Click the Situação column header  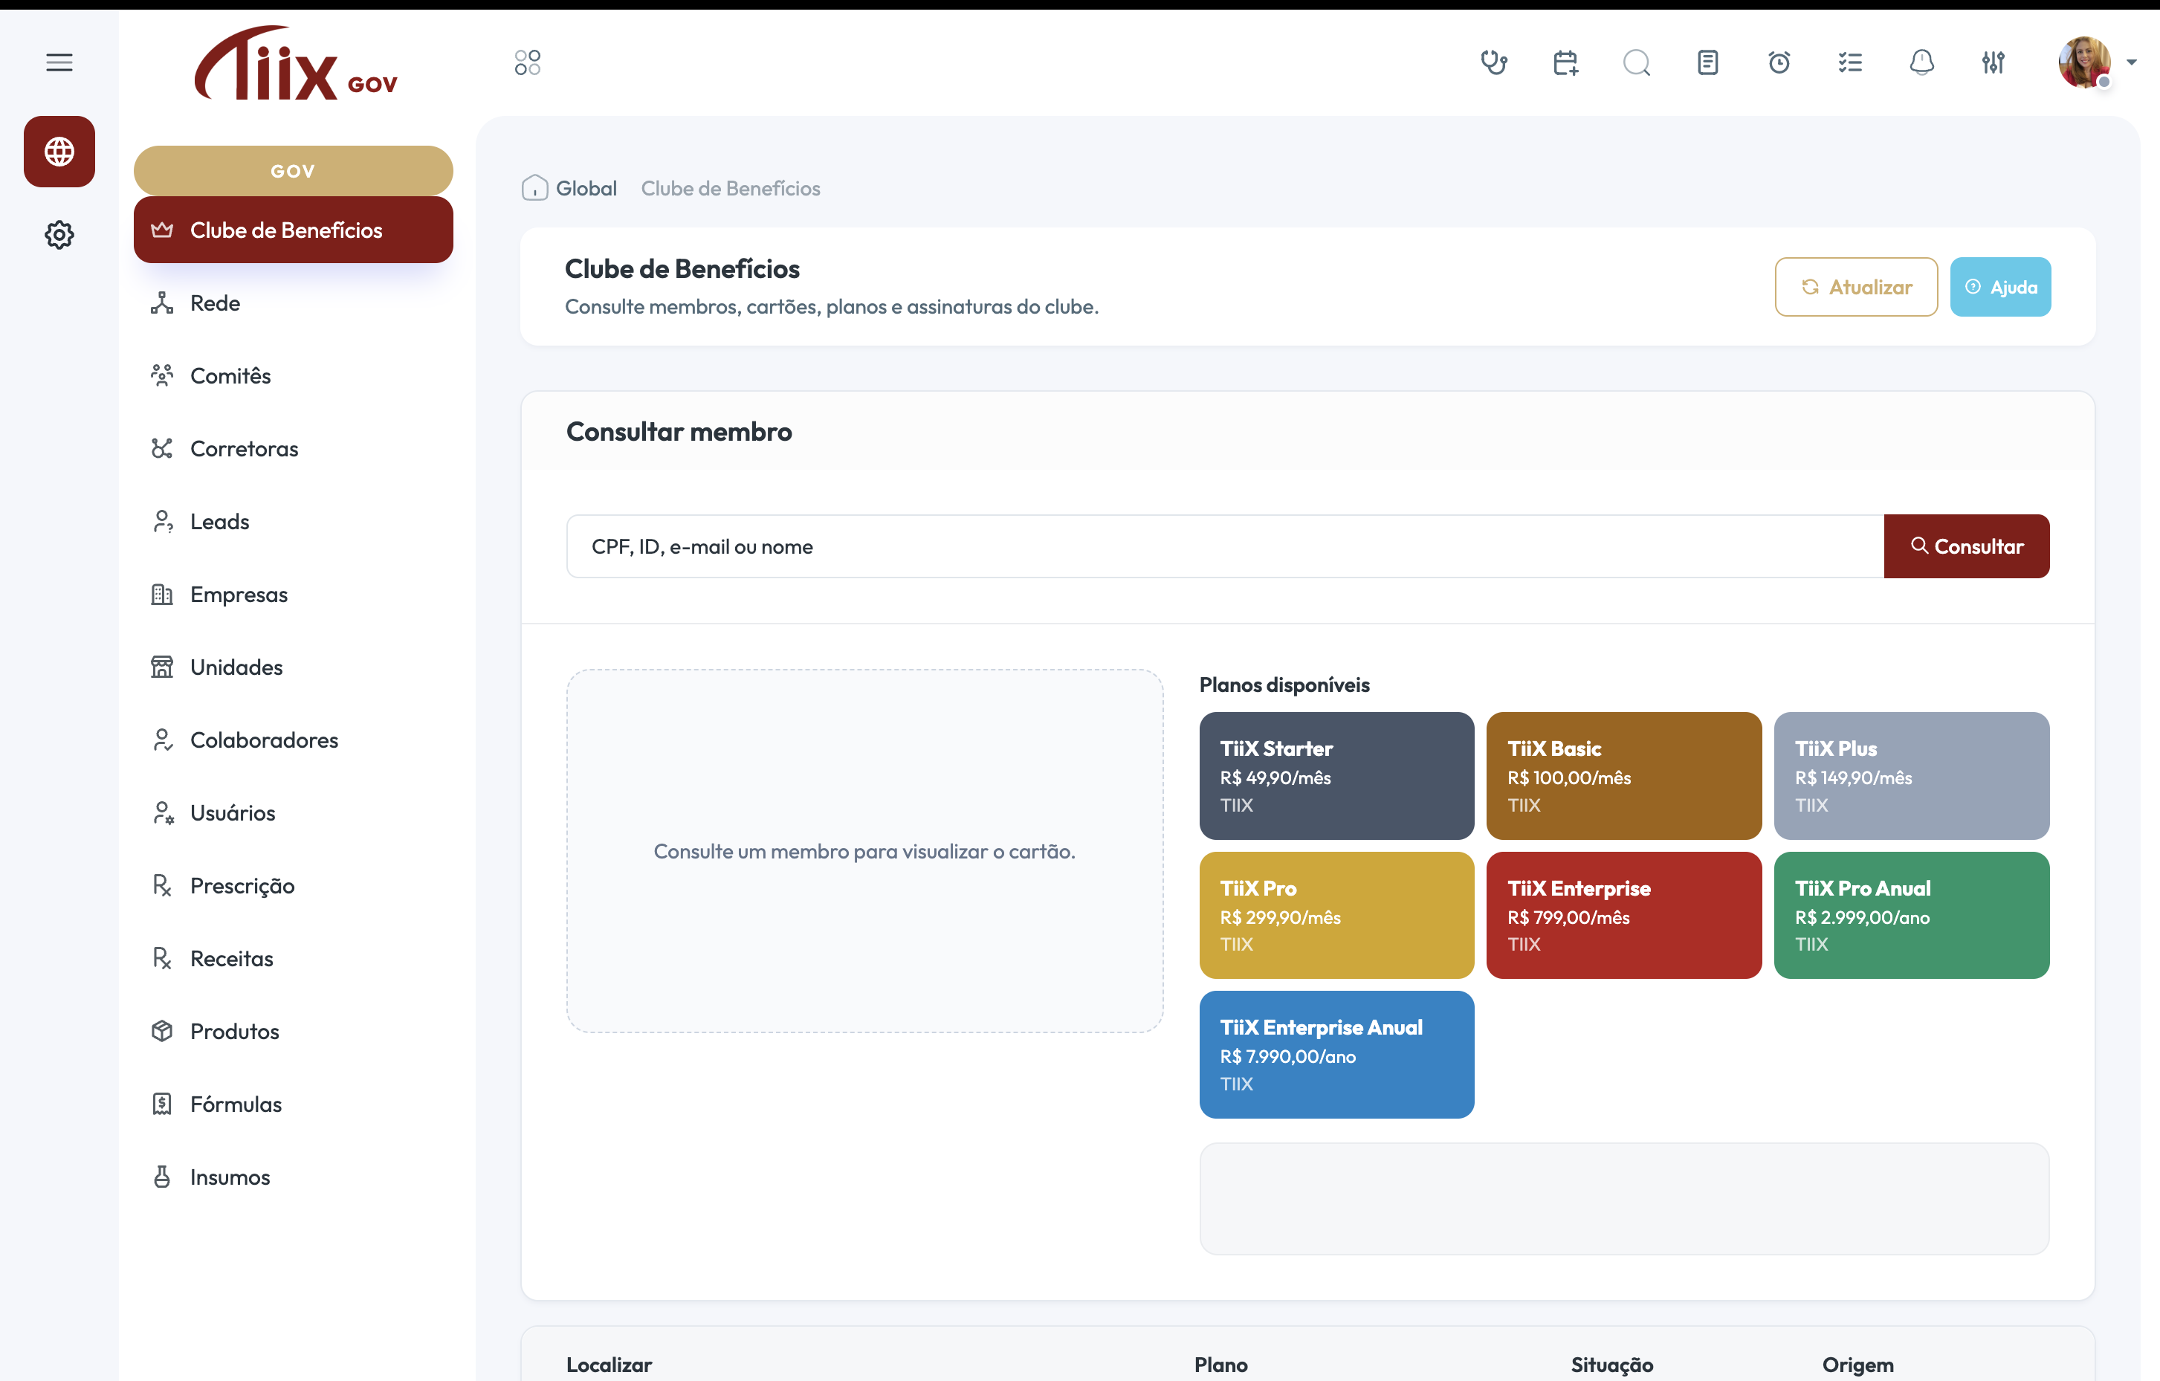coord(1612,1364)
